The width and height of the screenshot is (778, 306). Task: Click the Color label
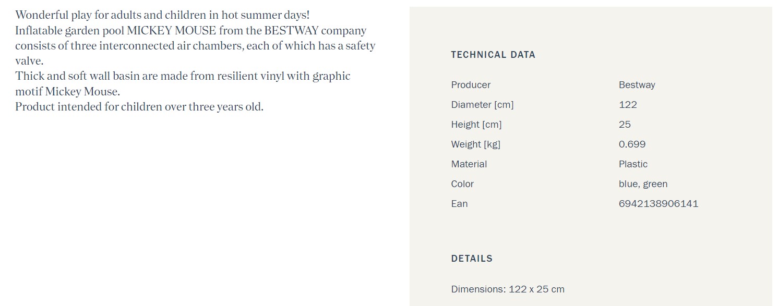pos(462,184)
